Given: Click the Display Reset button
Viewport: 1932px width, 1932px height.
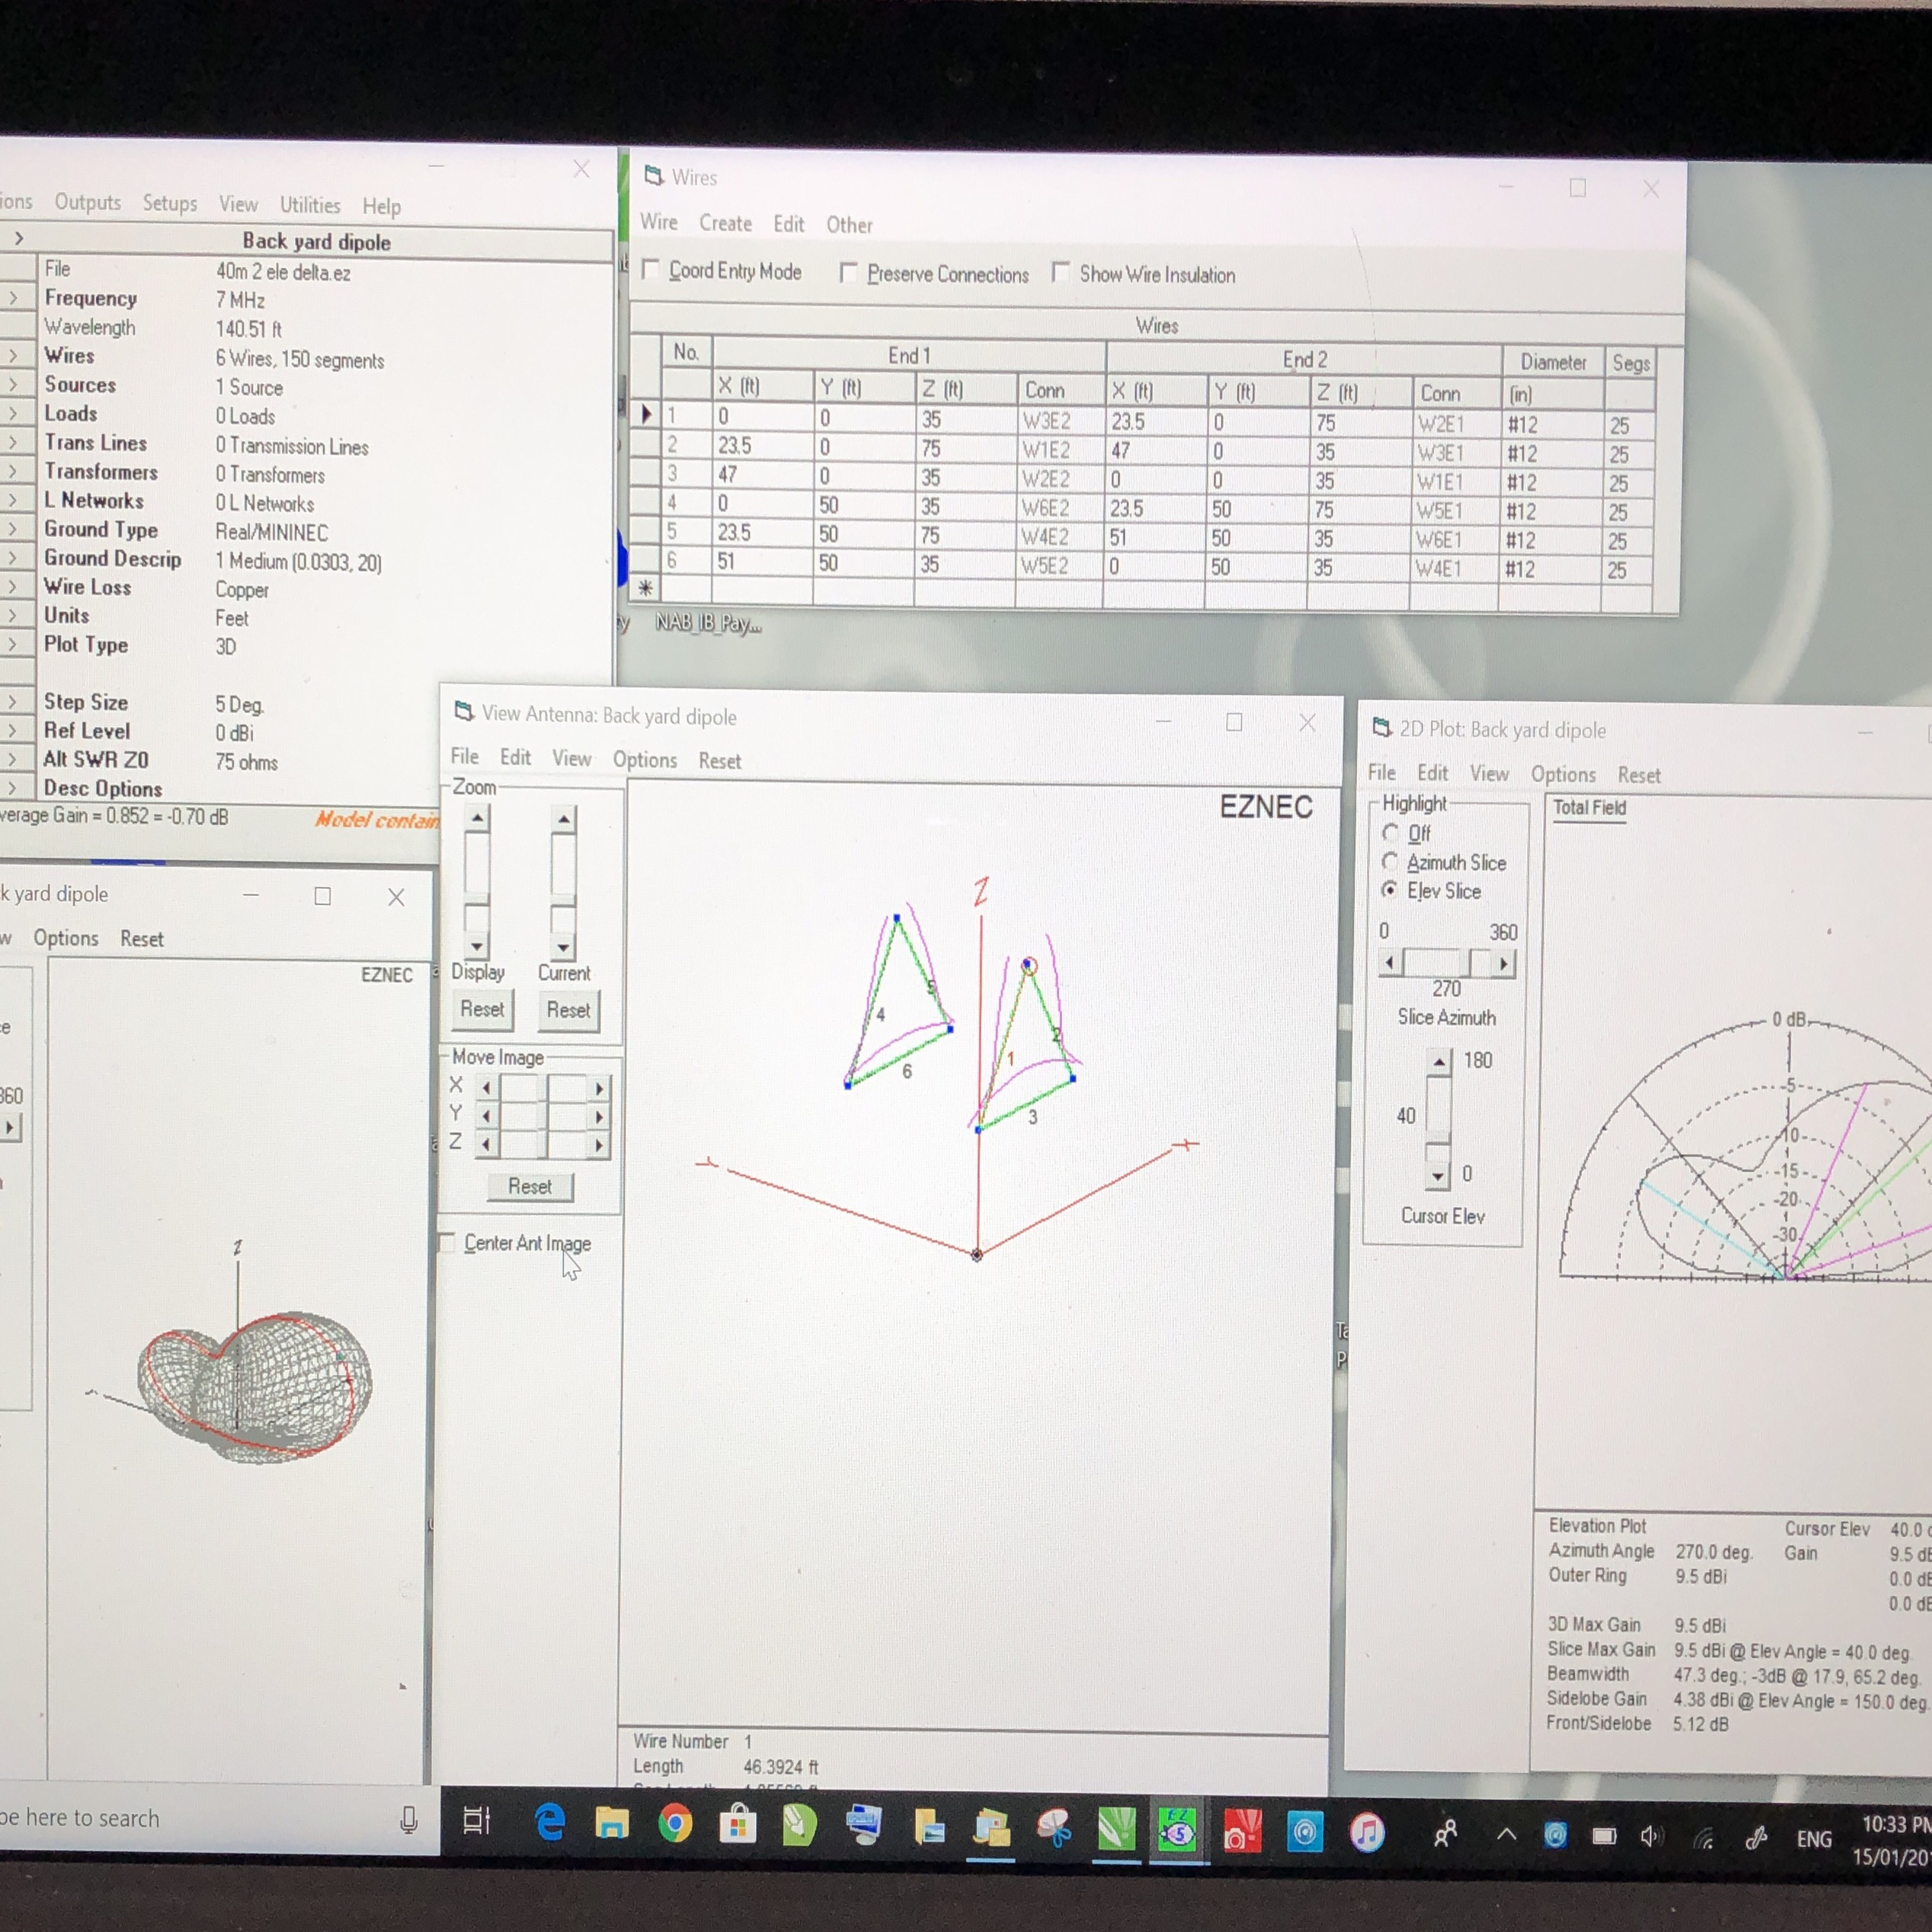Looking at the screenshot, I should (482, 1009).
